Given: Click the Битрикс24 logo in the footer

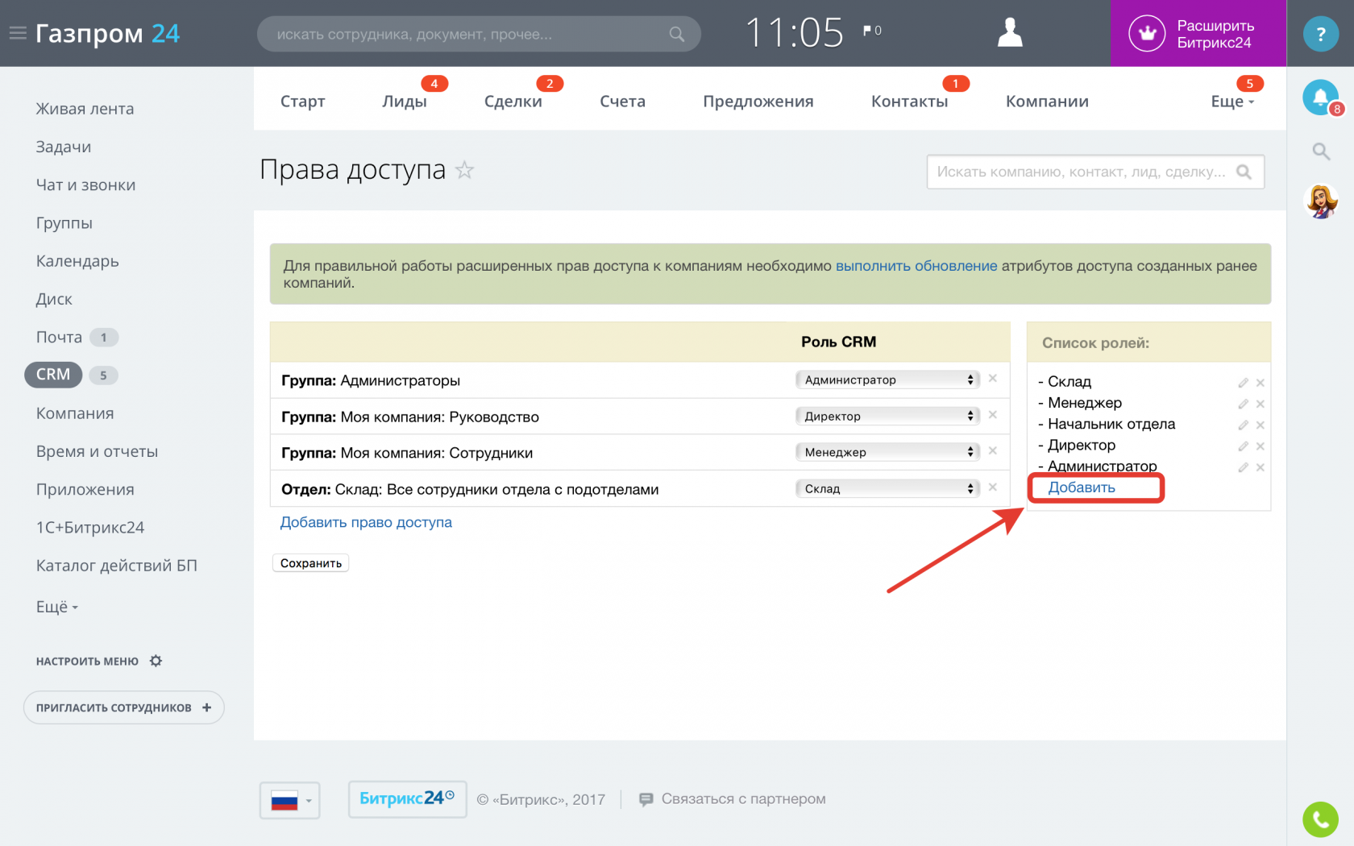Looking at the screenshot, I should 407,799.
